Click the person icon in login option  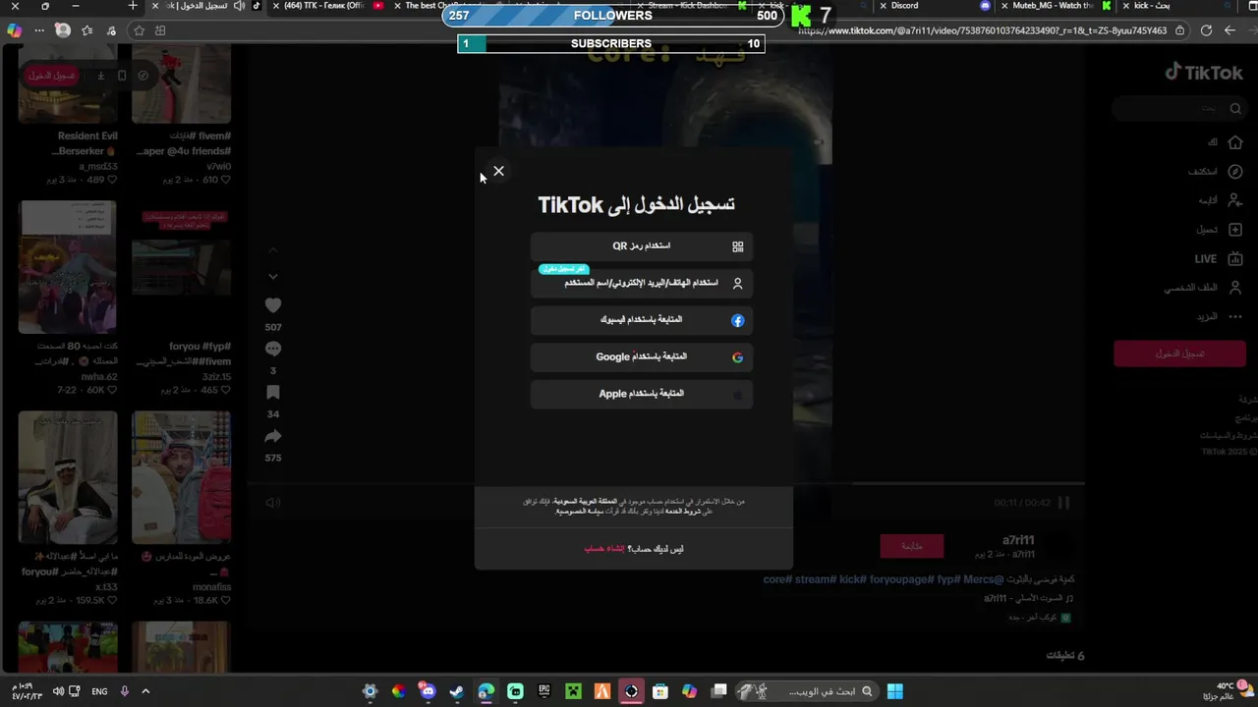(738, 283)
